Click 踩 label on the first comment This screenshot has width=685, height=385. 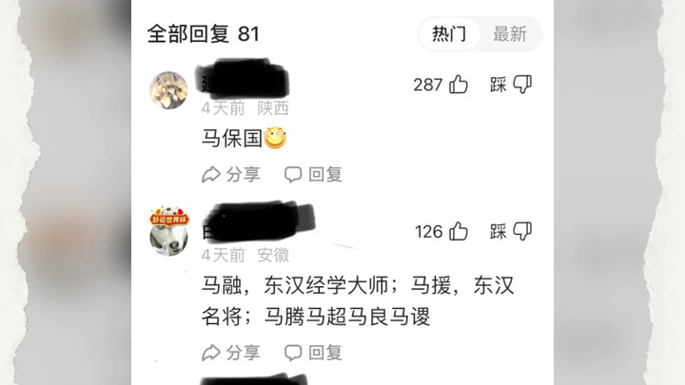click(498, 85)
